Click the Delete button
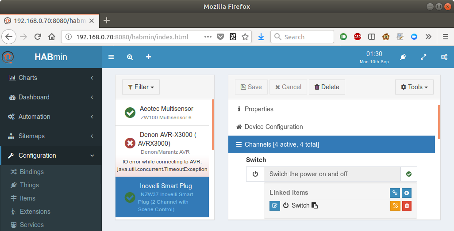 (x=327, y=87)
